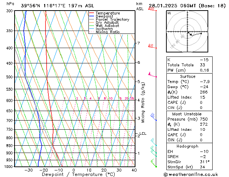
Task: Click the StmSpd (kt) value 34
Action: 202,167
